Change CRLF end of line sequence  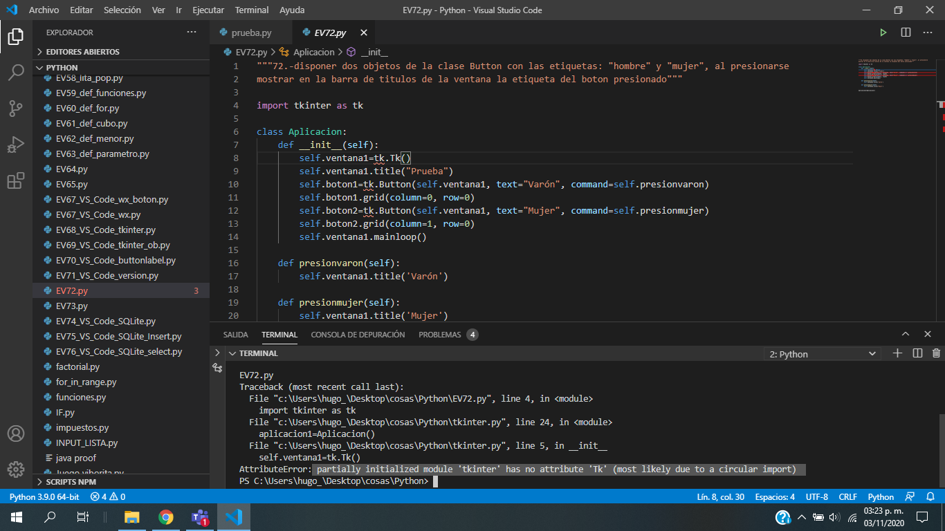[847, 496]
